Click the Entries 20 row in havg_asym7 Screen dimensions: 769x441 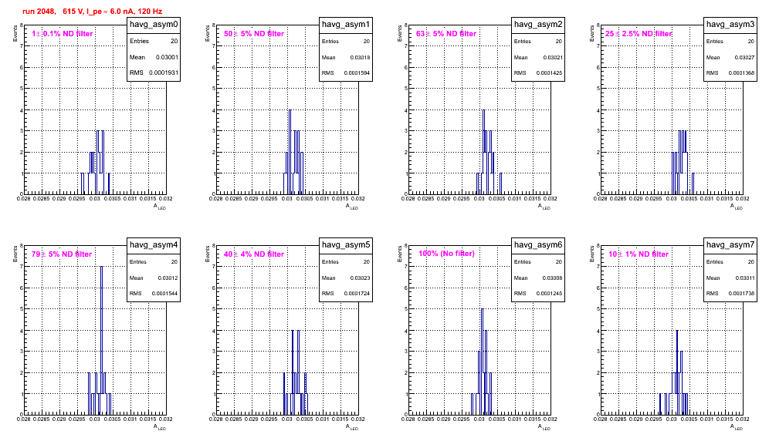coord(730,261)
